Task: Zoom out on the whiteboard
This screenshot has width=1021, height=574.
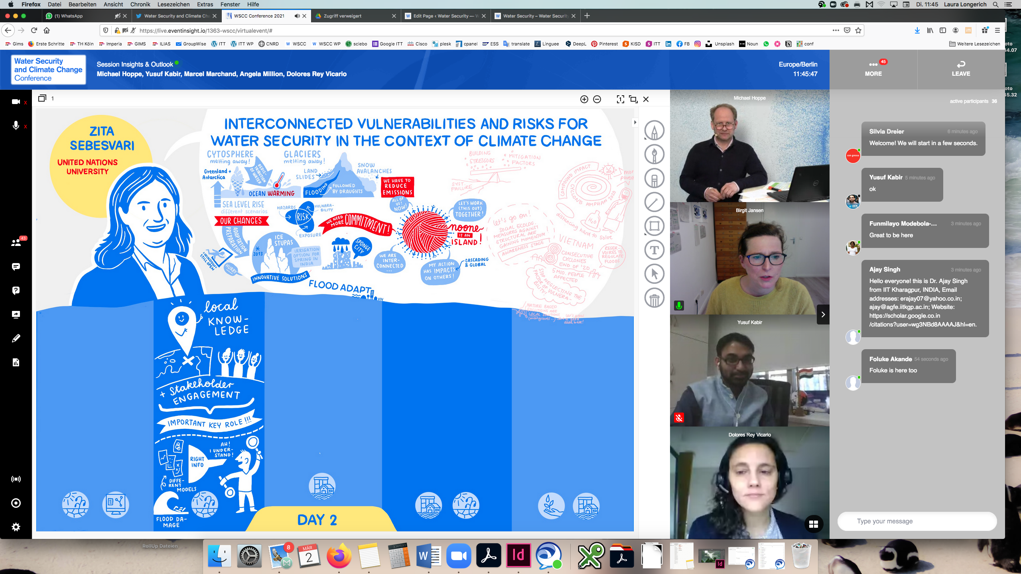Action: tap(597, 99)
